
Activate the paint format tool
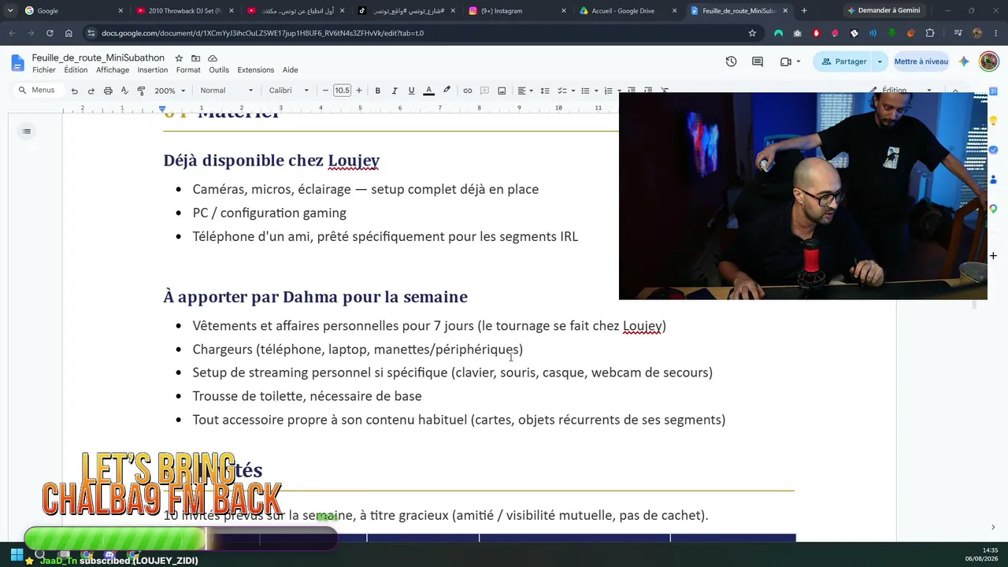[141, 91]
